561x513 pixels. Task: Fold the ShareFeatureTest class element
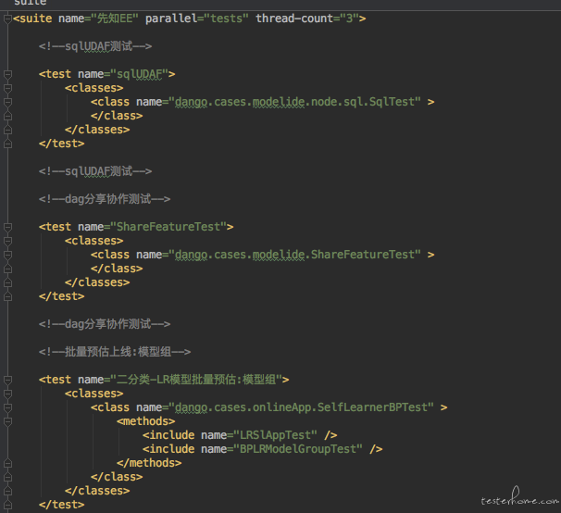tap(7, 255)
